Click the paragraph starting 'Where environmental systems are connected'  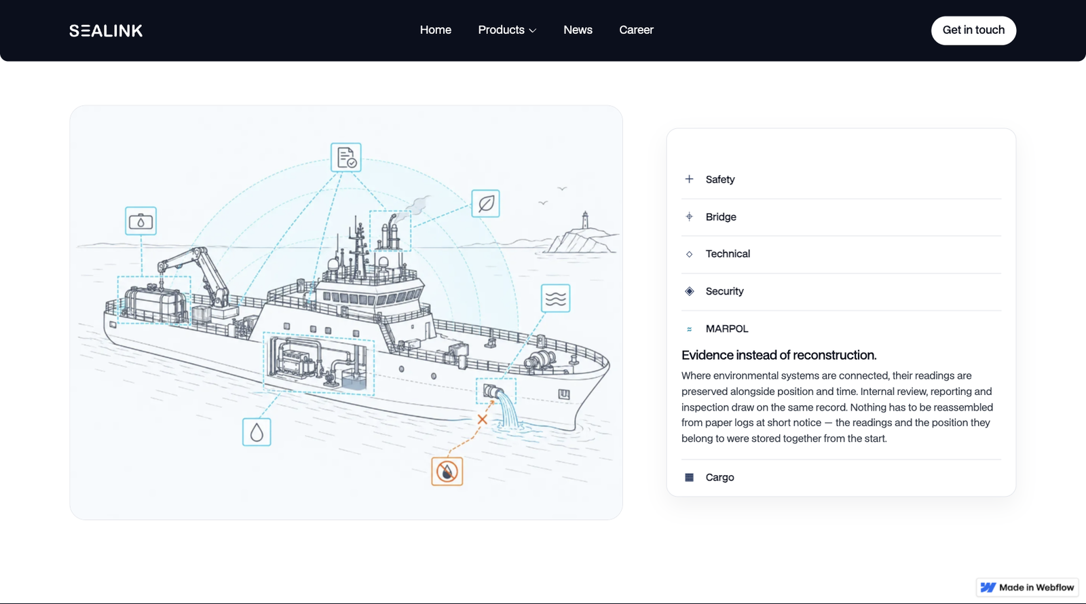(838, 407)
